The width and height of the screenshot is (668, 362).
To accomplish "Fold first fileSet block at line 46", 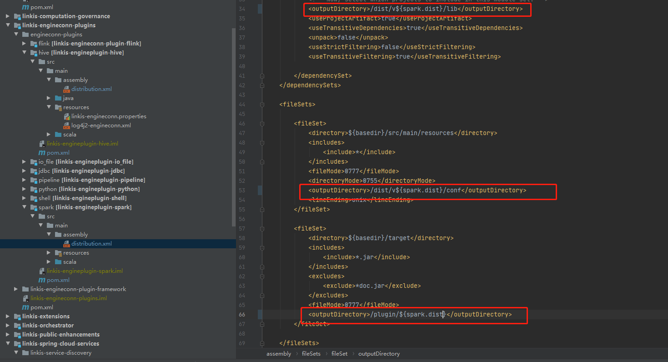I will [x=262, y=123].
